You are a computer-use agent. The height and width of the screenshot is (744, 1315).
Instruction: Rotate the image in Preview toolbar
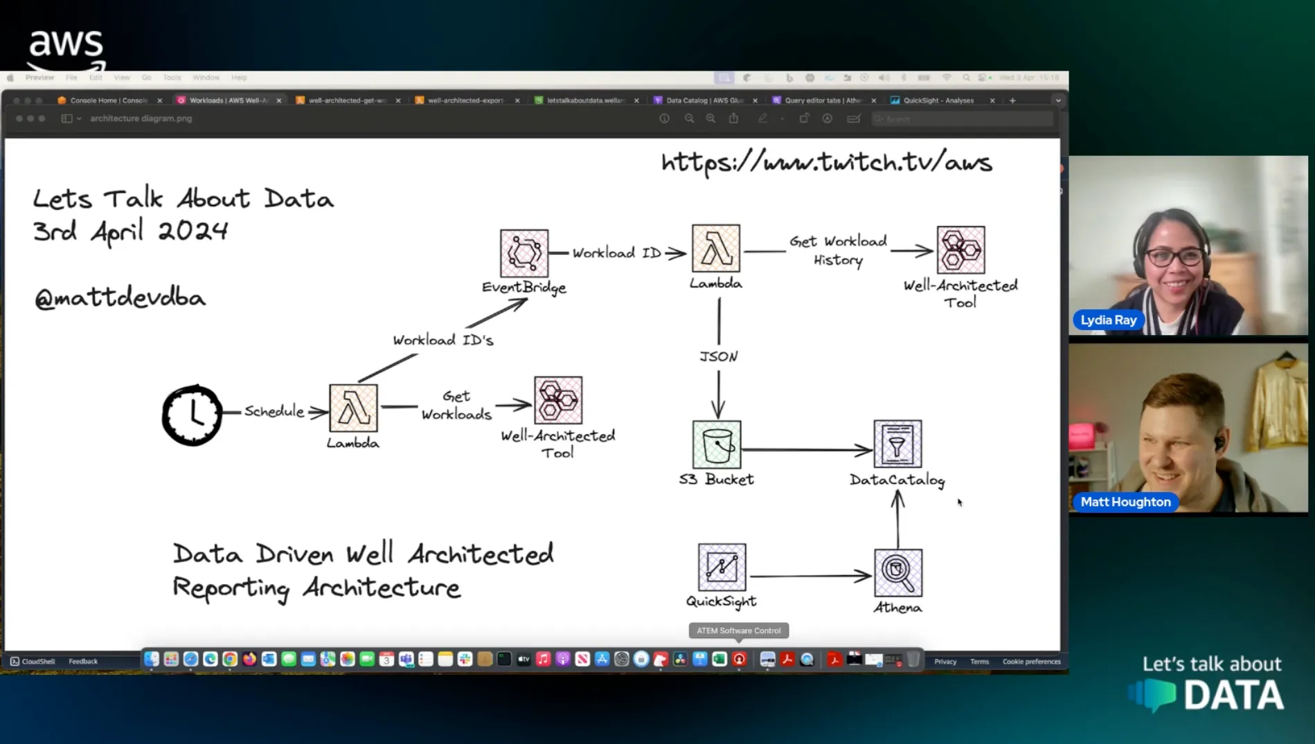click(x=804, y=118)
